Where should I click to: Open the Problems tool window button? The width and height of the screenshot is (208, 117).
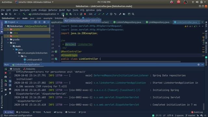tap(23, 112)
